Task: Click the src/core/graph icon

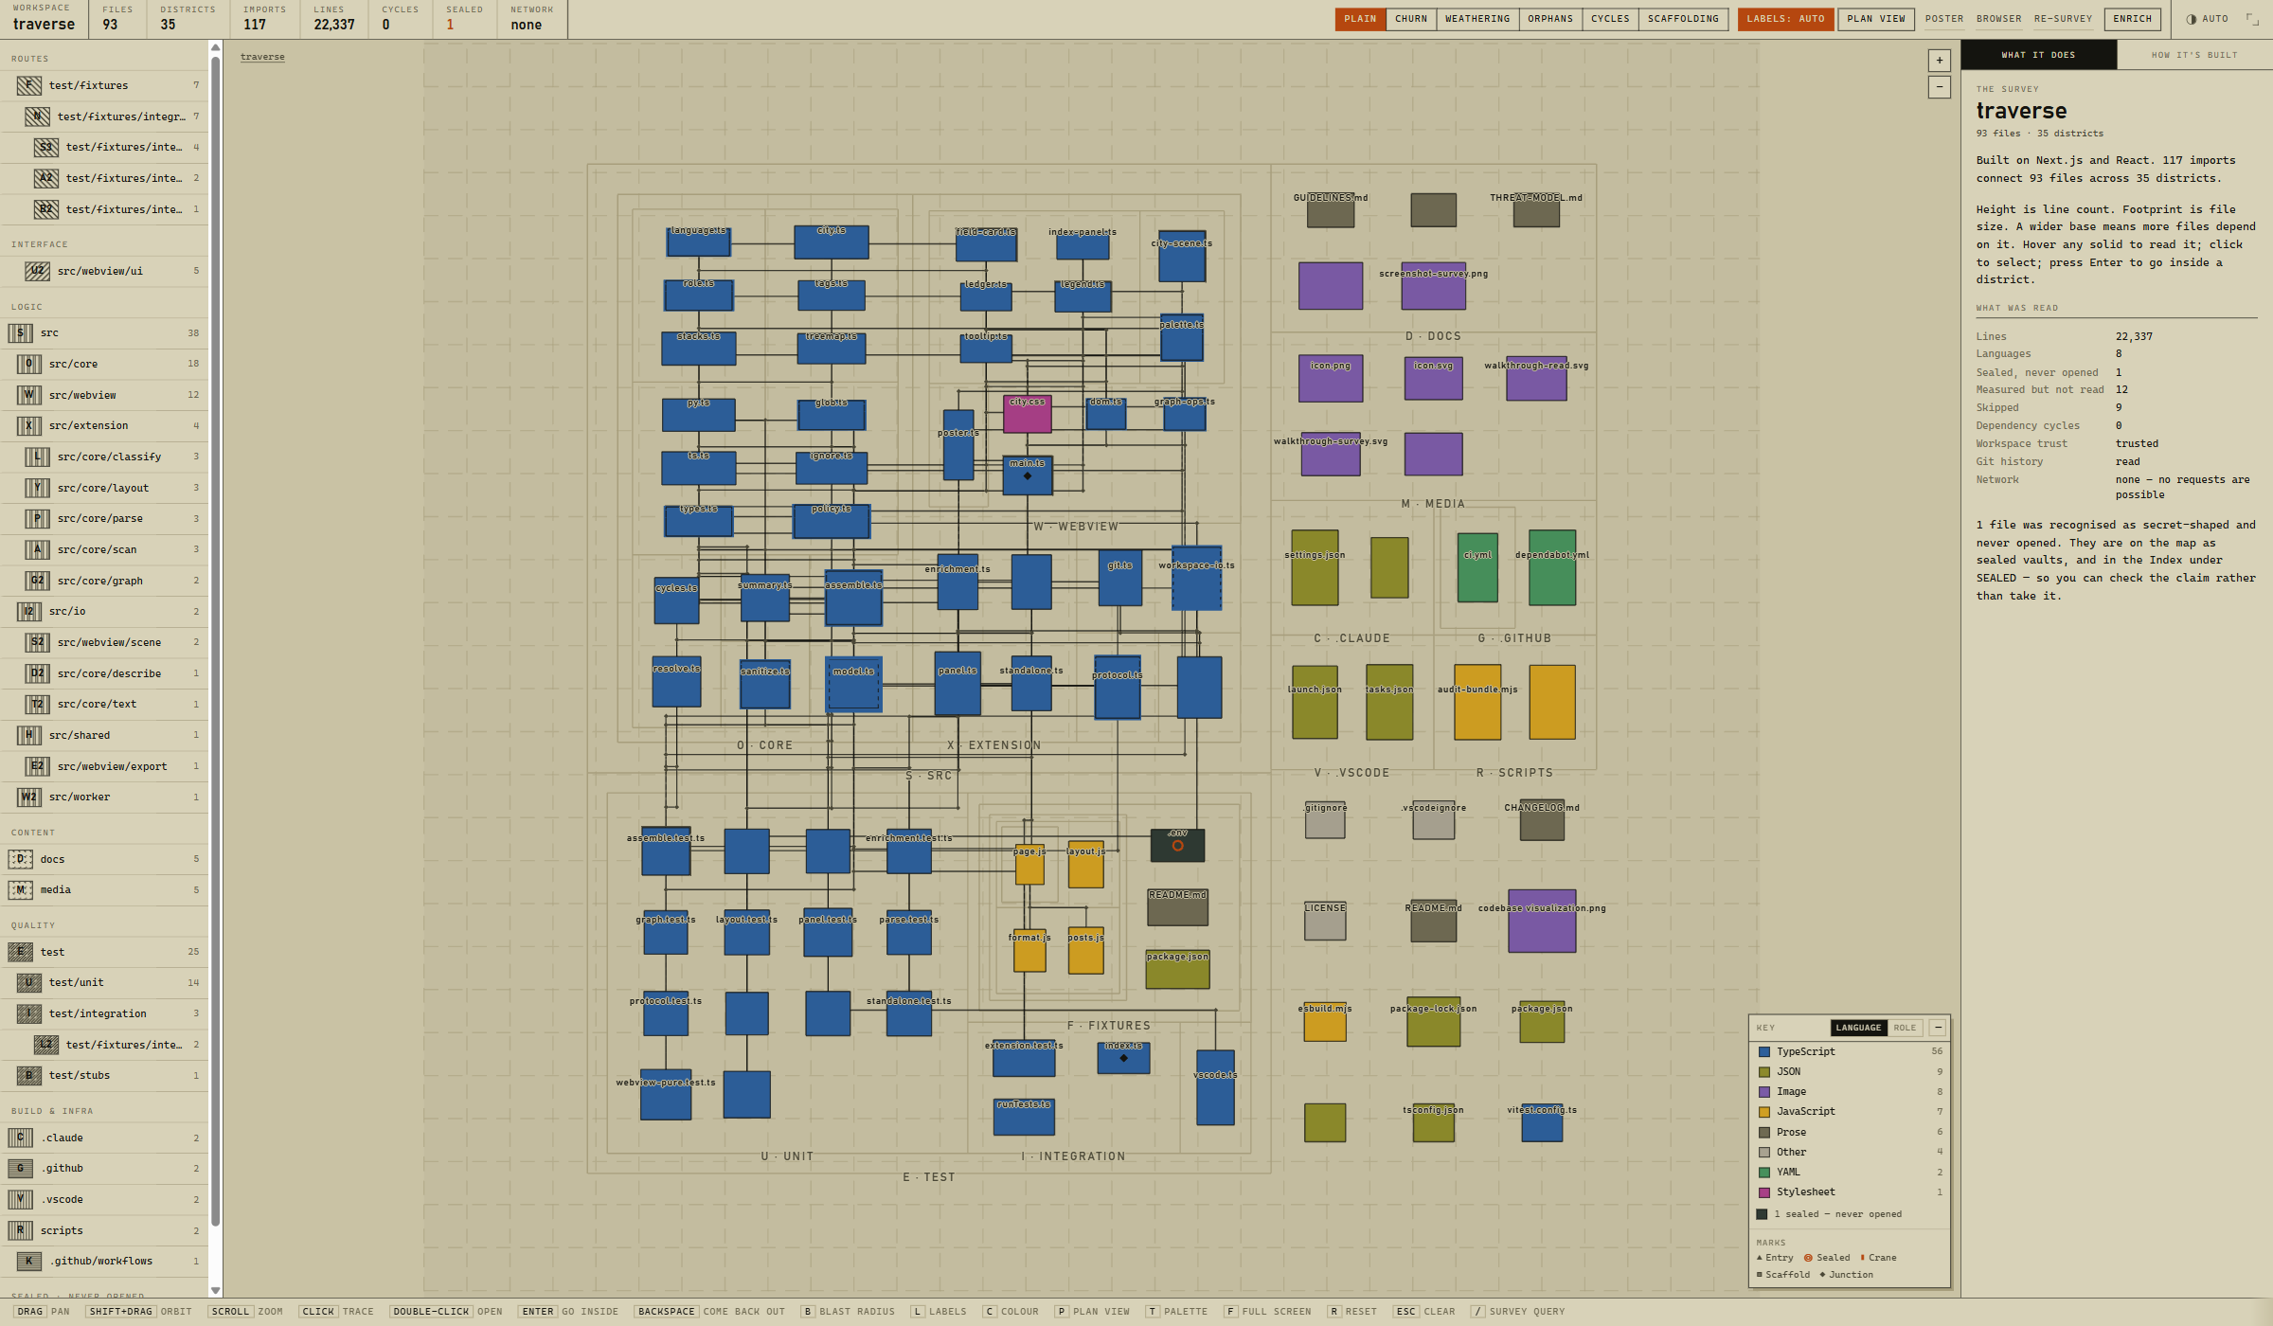Action: point(37,581)
